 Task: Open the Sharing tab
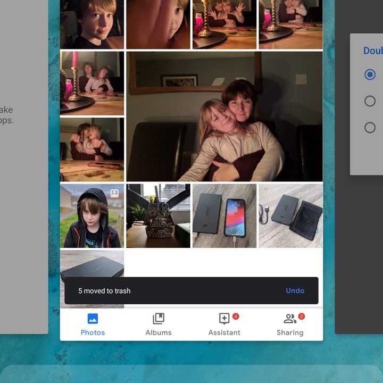pos(290,324)
